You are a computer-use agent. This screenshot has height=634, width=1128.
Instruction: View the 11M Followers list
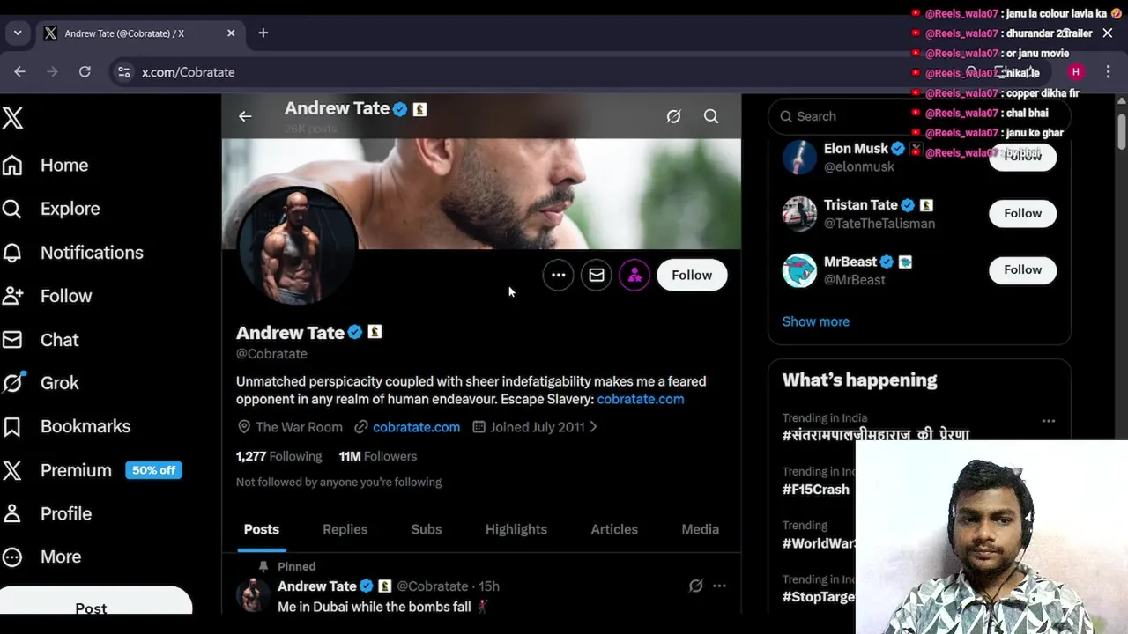click(x=377, y=456)
